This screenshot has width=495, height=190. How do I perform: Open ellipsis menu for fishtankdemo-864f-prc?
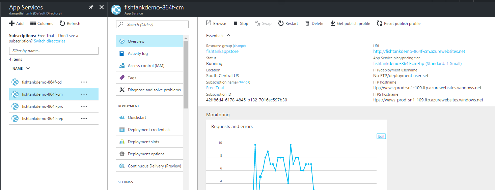[x=84, y=106]
